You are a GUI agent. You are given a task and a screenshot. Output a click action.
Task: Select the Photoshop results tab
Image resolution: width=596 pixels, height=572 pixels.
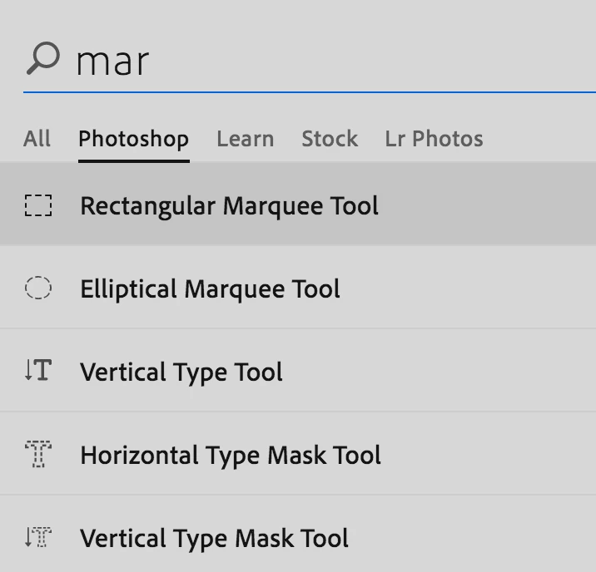[x=133, y=139]
